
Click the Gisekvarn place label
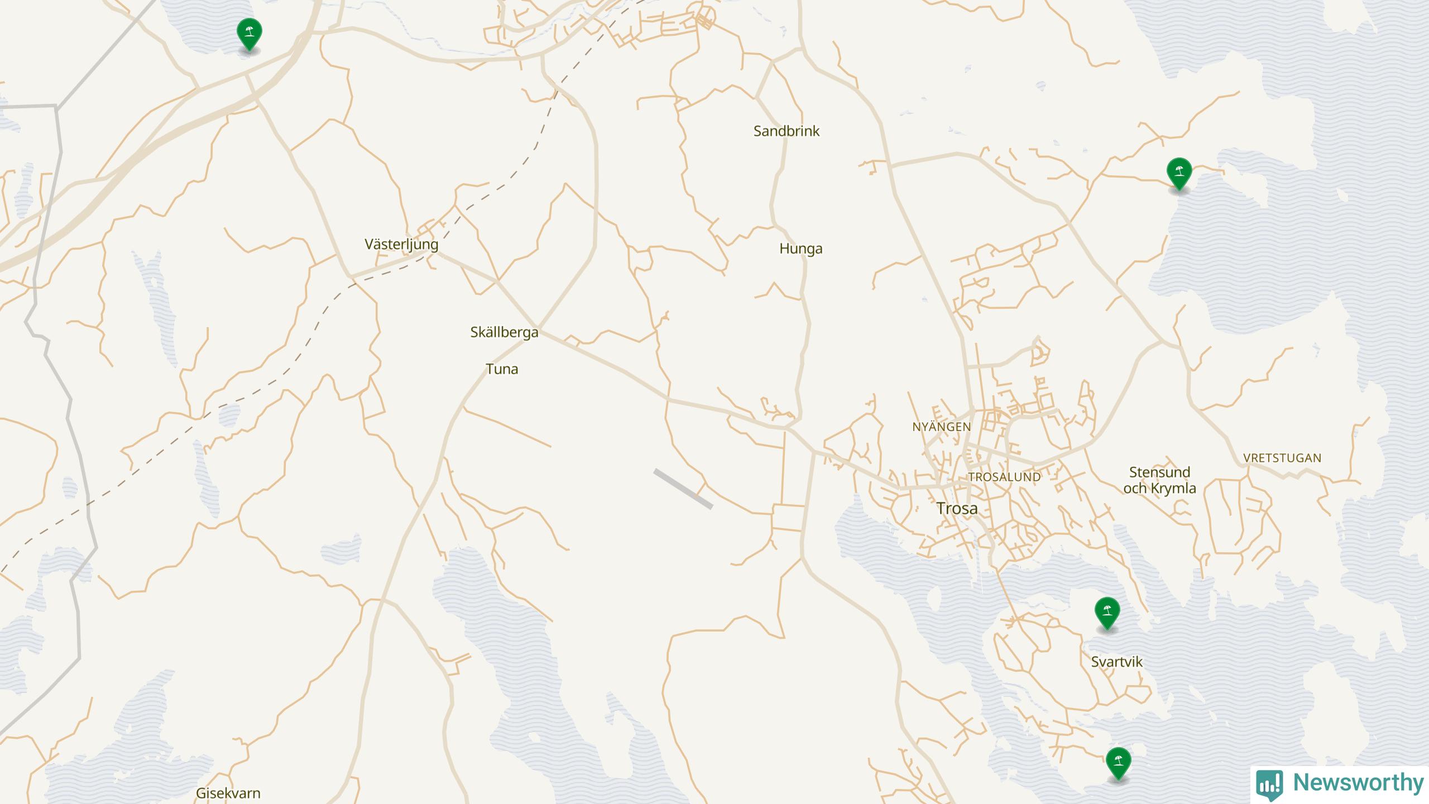coord(228,793)
